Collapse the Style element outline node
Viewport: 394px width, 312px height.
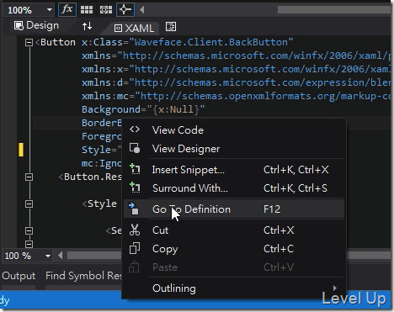coord(29,204)
